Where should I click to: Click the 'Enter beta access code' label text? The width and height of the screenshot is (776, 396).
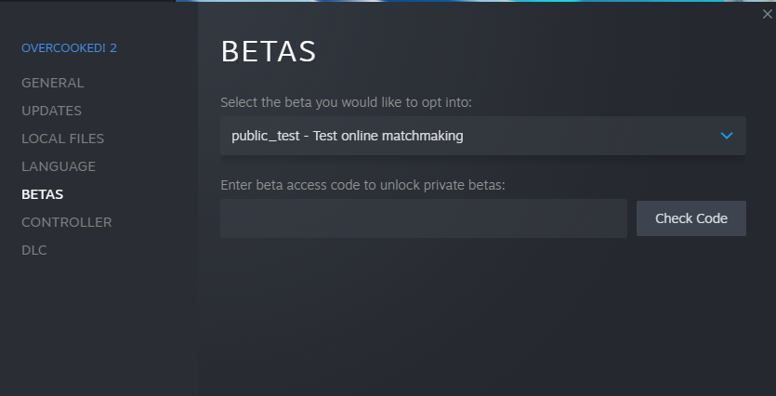pyautogui.click(x=362, y=185)
